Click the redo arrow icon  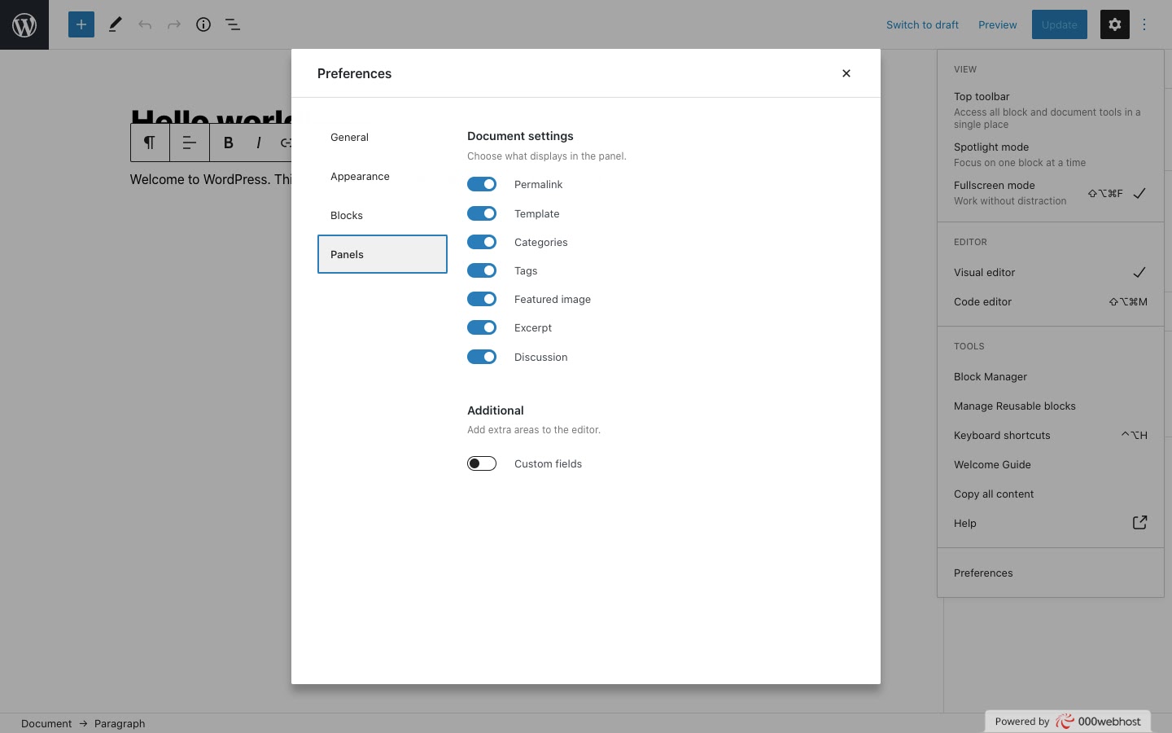click(174, 24)
